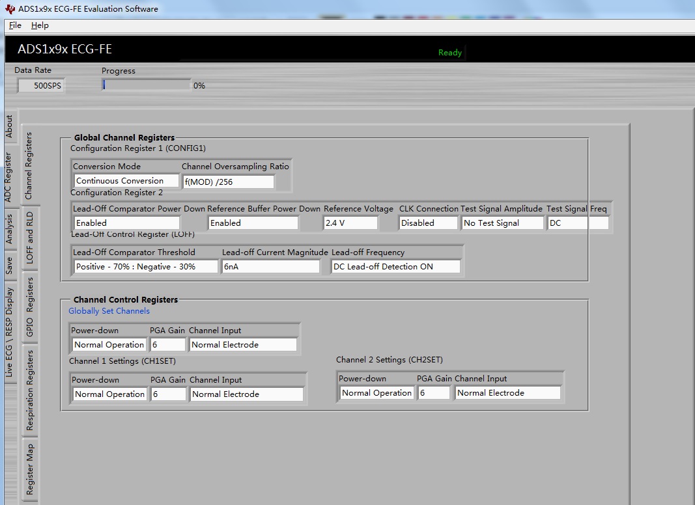Open the Test Signal Freq dropdown
This screenshot has height=505, width=695.
tap(578, 223)
